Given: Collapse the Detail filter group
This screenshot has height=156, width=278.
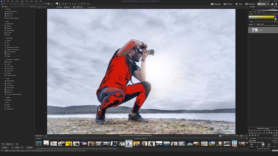Looking at the screenshot, I should point(5,97).
